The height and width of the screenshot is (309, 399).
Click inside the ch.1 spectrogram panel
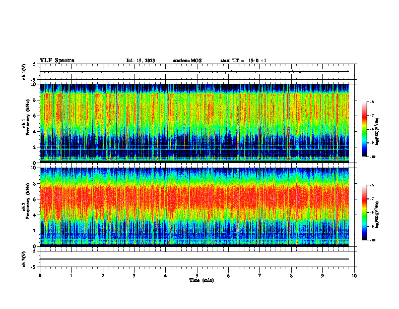point(194,123)
